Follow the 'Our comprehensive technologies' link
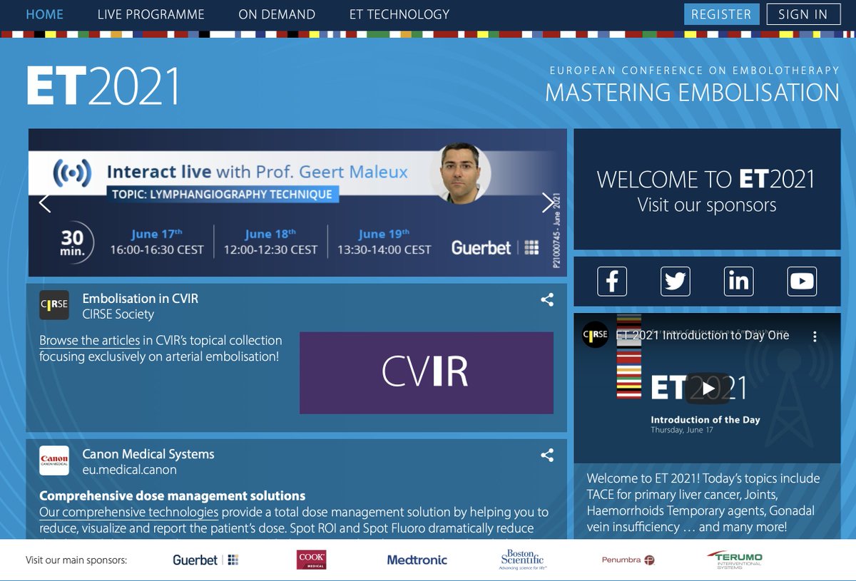The image size is (856, 581). tap(129, 512)
